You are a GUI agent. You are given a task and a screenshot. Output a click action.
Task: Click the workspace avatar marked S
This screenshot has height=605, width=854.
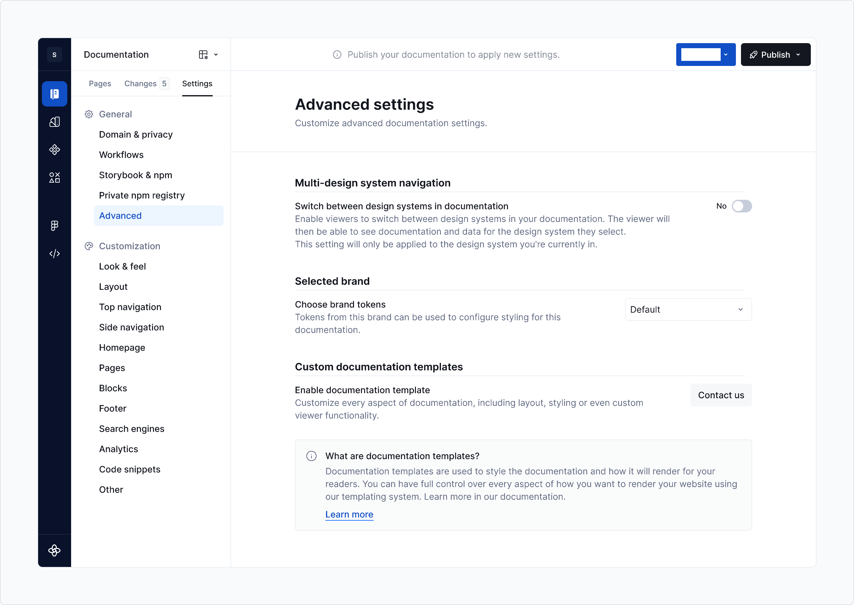pyautogui.click(x=55, y=55)
